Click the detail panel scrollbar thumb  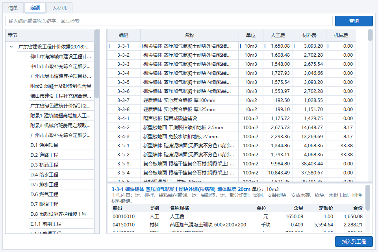pos(368,198)
